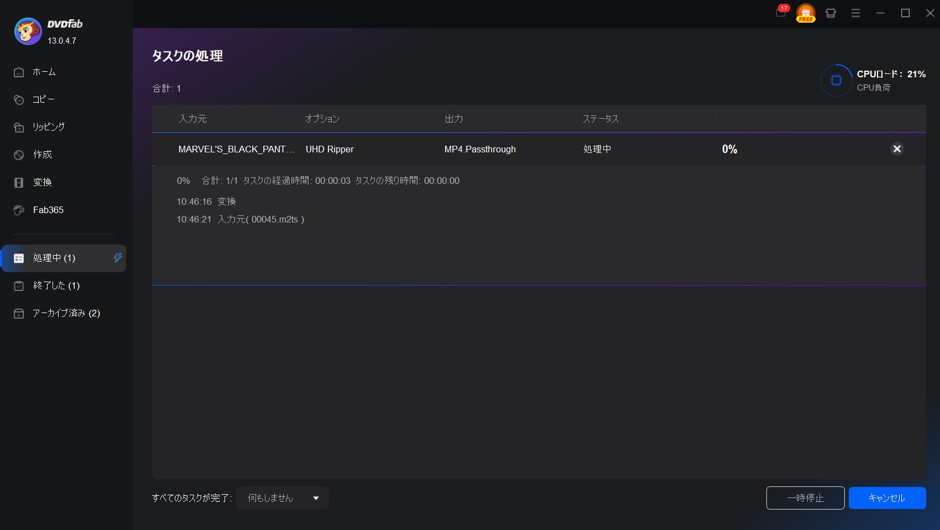Click the UHD Ripper option cell
This screenshot has width=940, height=530.
(x=330, y=149)
